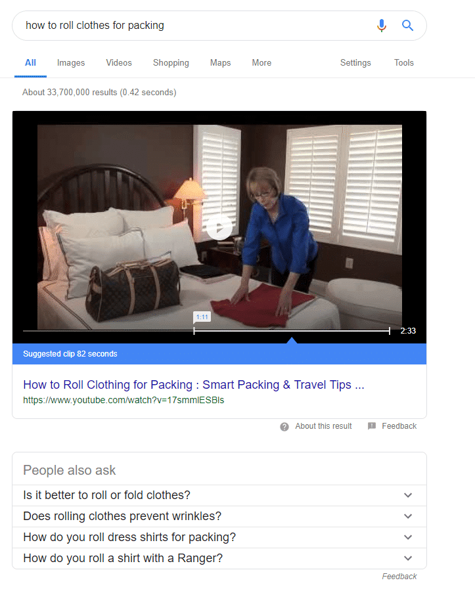The height and width of the screenshot is (591, 475).
Task: Click the blue search magnifier icon
Action: (407, 25)
